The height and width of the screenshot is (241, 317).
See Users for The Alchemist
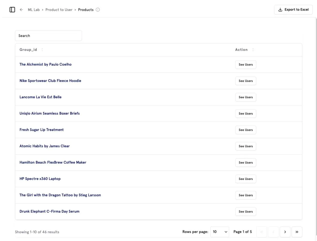[x=246, y=65]
